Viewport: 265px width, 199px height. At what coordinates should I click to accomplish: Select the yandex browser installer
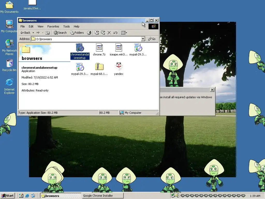(119, 69)
